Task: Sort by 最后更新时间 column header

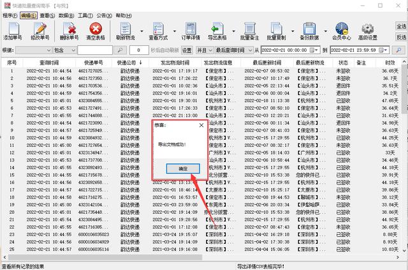Action: [x=266, y=63]
